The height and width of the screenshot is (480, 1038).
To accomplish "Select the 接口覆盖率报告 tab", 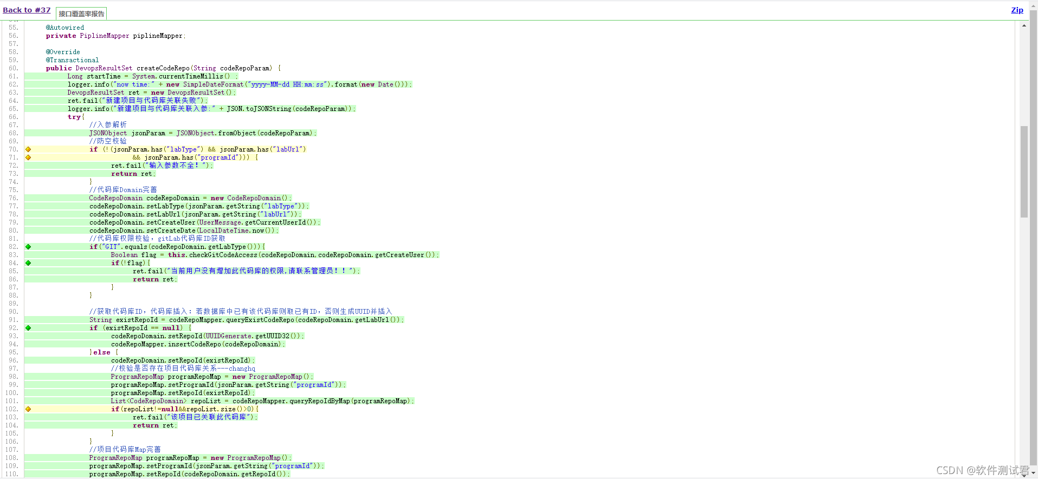I will tap(81, 14).
